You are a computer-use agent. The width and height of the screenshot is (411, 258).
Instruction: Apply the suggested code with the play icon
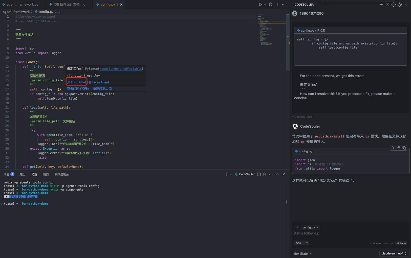[393, 148]
